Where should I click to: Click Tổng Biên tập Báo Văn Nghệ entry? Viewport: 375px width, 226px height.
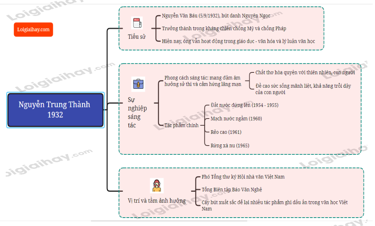coord(232,189)
